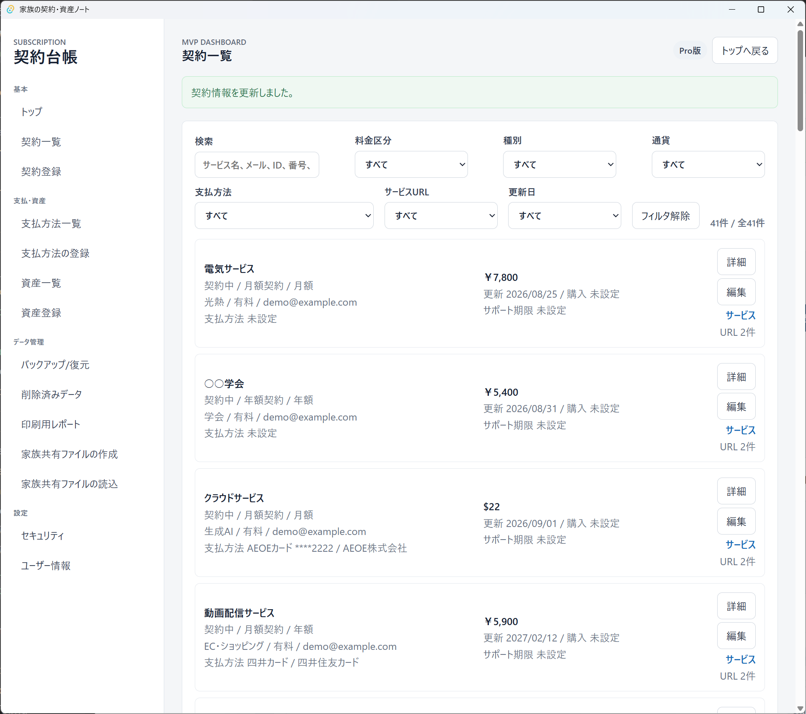The width and height of the screenshot is (806, 714).
Task: Open the サービス link for ○○学会
Action: pyautogui.click(x=740, y=430)
